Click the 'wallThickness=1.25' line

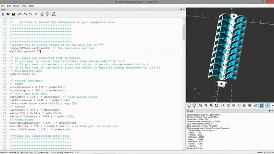[x=25, y=52]
